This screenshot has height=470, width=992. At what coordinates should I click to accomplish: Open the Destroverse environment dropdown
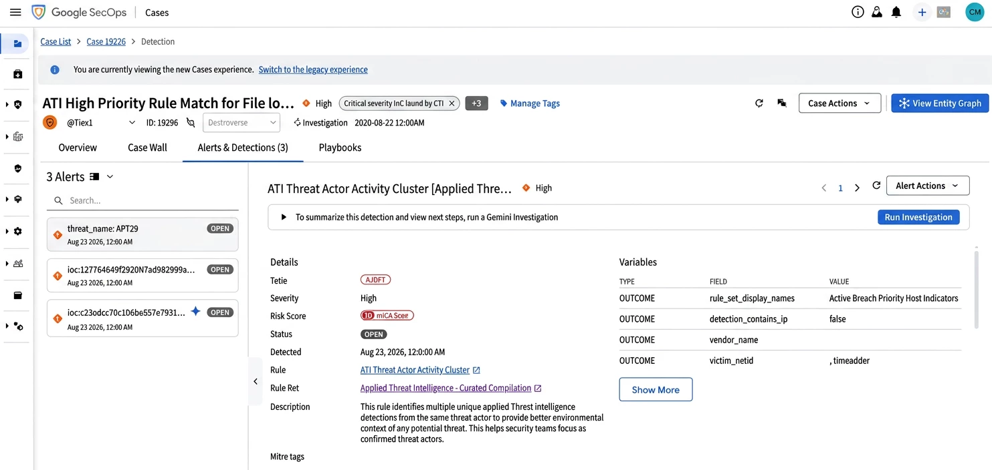(241, 123)
